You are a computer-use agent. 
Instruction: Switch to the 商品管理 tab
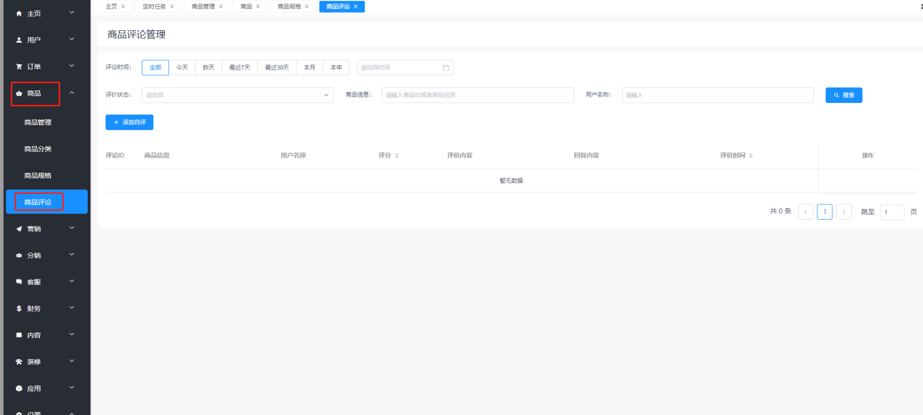[x=203, y=7]
